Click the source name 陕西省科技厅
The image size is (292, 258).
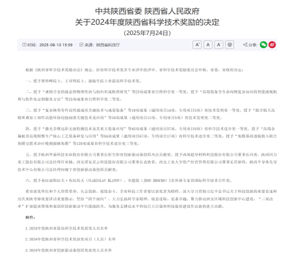pyautogui.click(x=108, y=45)
